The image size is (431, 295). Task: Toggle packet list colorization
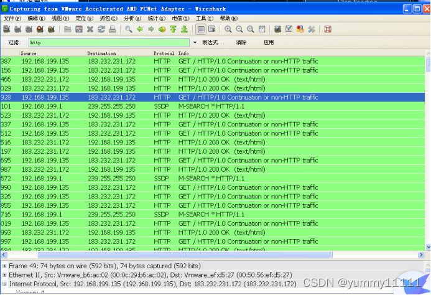(x=201, y=29)
